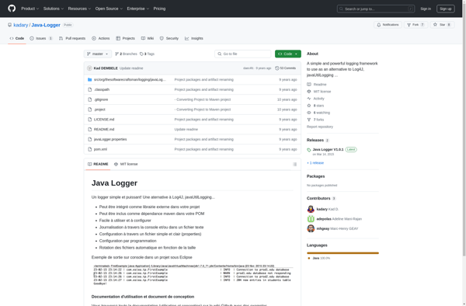Click the folder icon beside src/org row
The height and width of the screenshot is (306, 466).
coord(90,80)
